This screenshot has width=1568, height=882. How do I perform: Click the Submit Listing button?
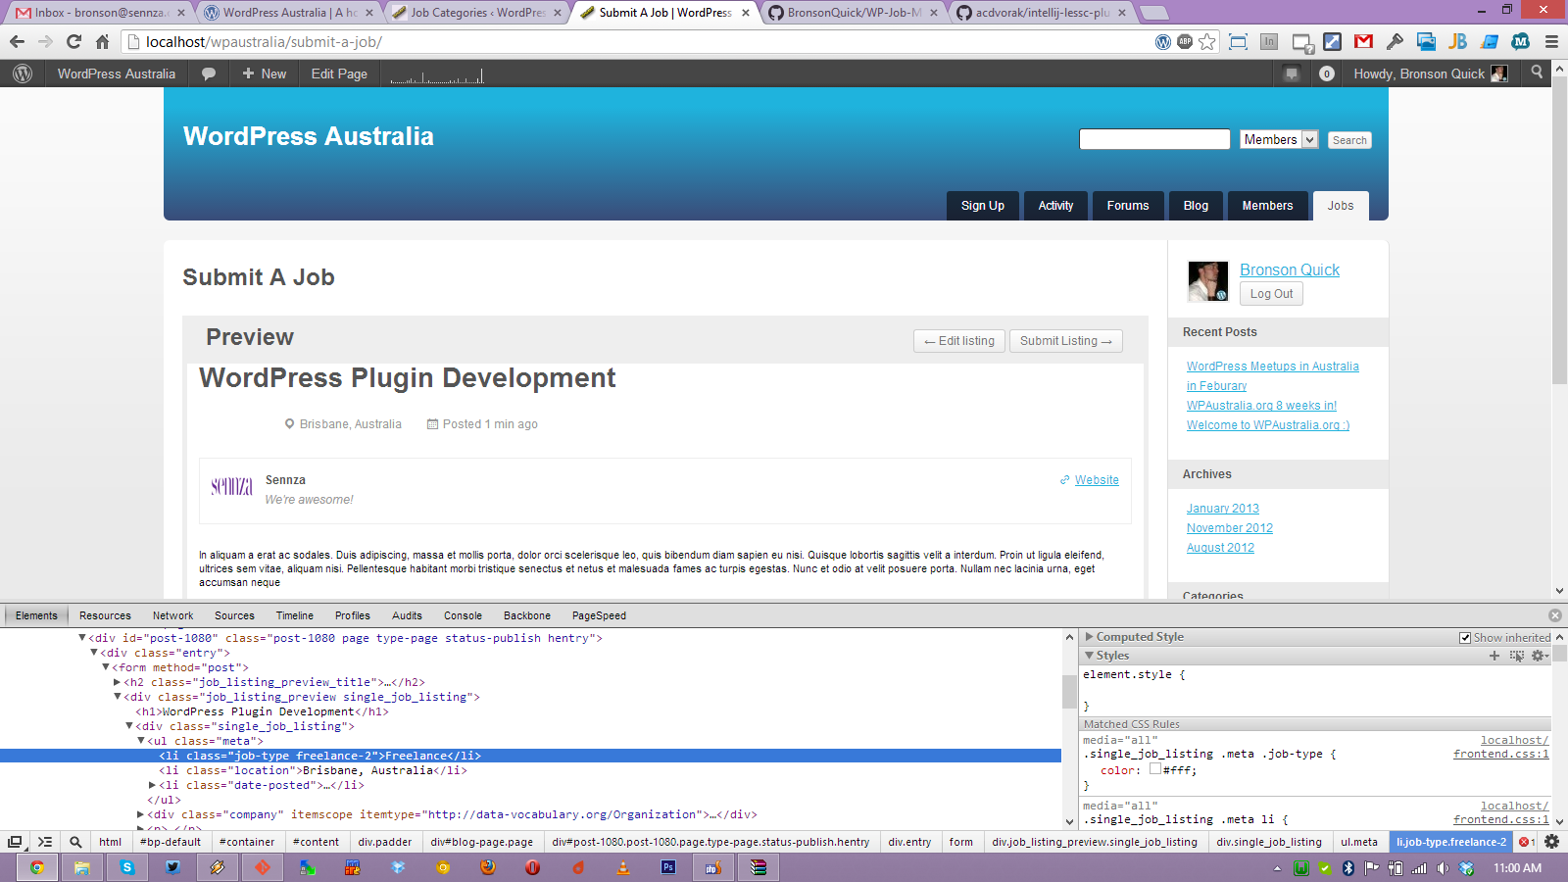(x=1066, y=341)
